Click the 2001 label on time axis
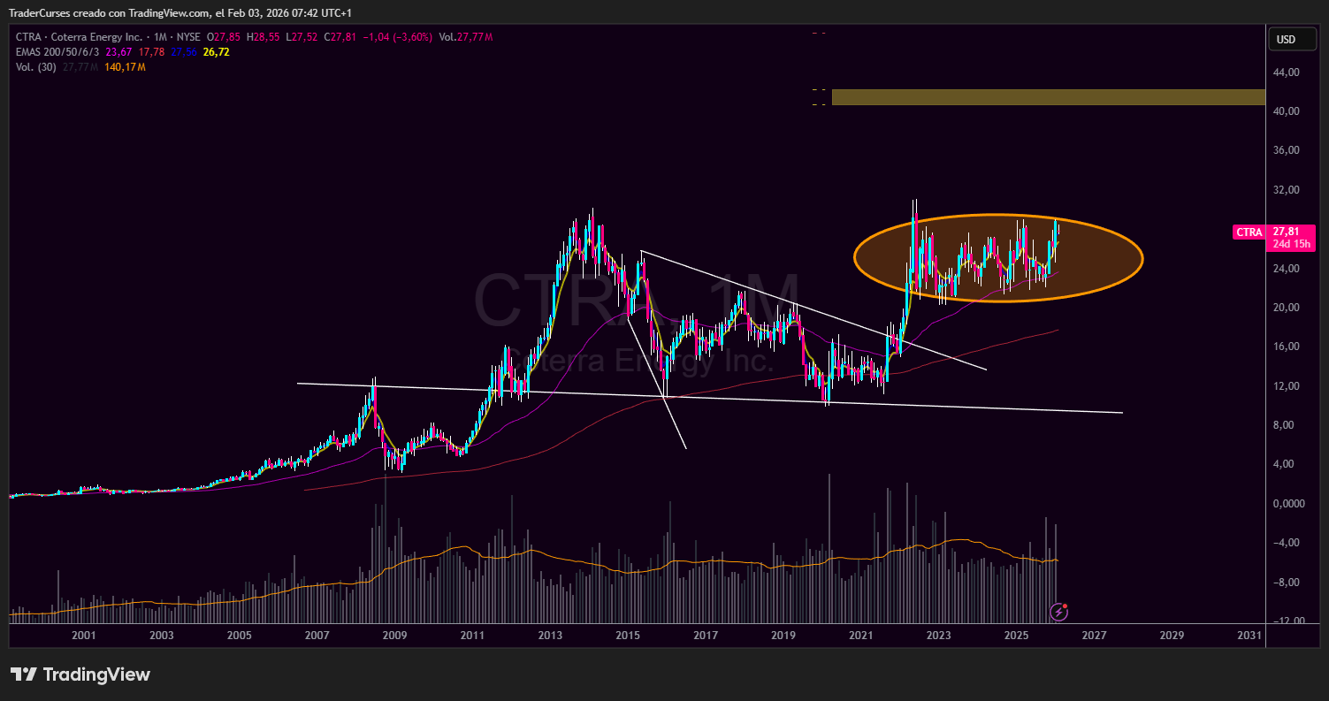 (83, 636)
